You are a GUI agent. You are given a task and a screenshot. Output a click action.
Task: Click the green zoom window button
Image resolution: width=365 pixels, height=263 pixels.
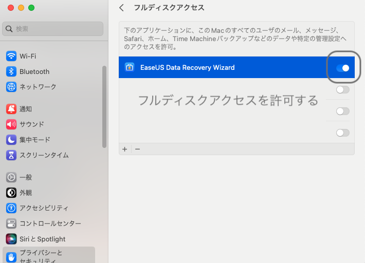tap(31, 8)
